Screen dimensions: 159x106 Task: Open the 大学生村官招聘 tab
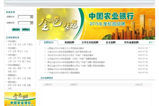(90, 42)
